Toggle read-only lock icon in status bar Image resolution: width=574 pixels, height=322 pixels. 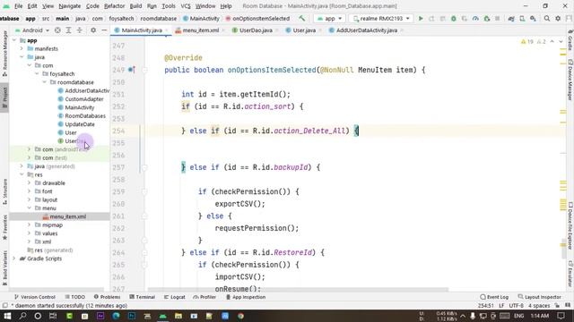[557, 306]
